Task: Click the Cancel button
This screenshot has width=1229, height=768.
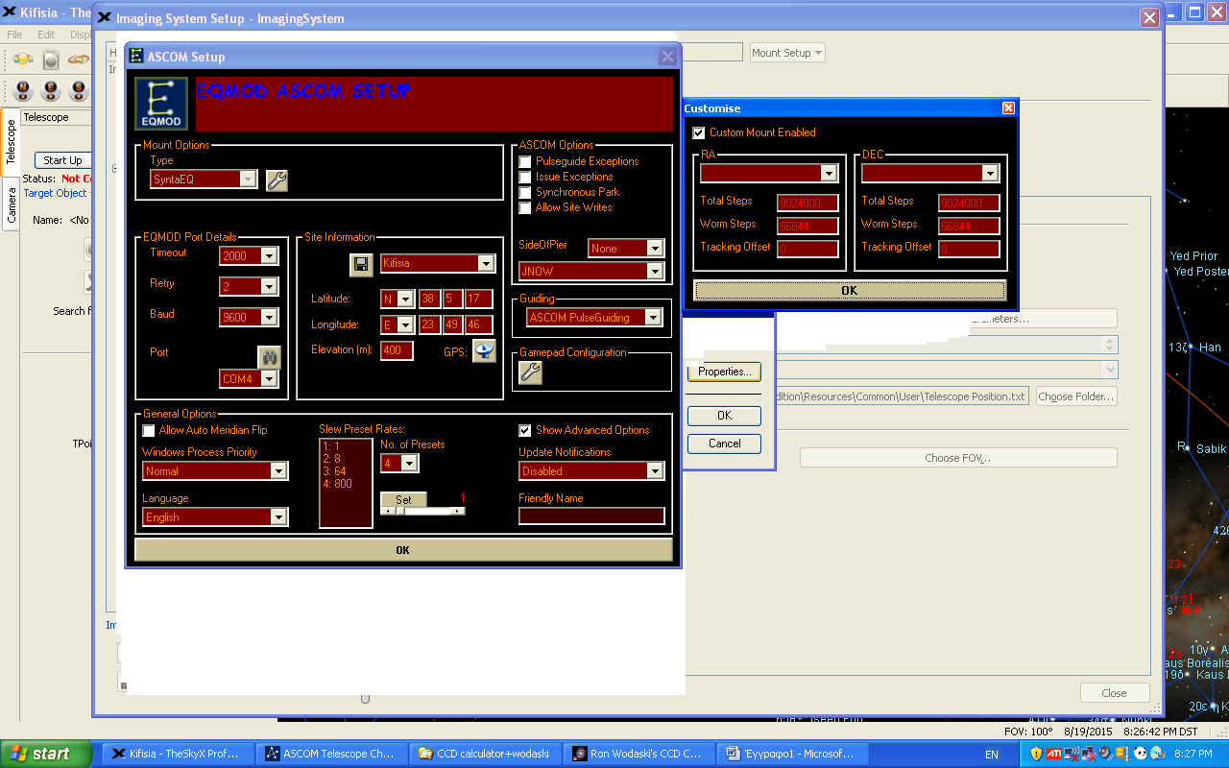Action: tap(724, 444)
